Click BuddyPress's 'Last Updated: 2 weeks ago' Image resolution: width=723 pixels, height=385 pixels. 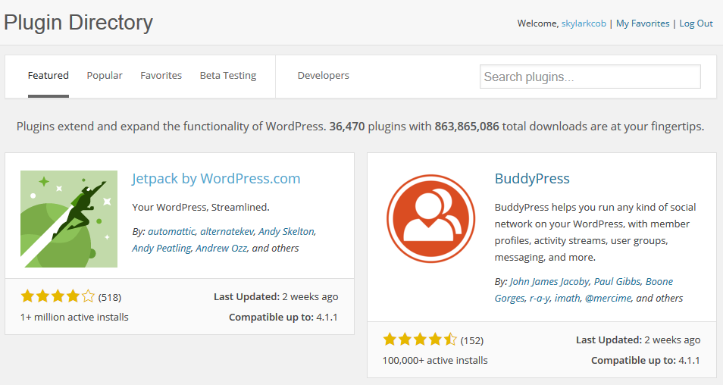point(638,340)
